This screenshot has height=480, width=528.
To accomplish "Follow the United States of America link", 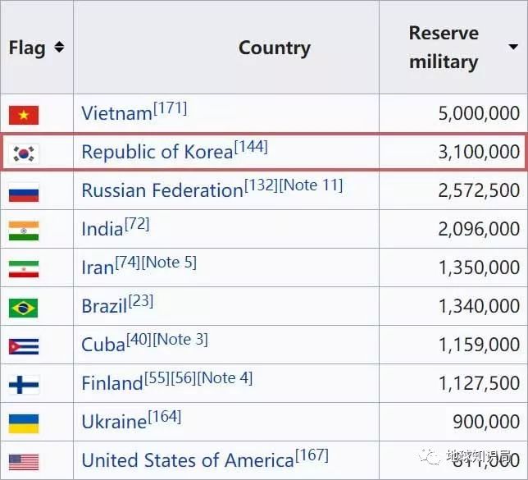I will (188, 460).
